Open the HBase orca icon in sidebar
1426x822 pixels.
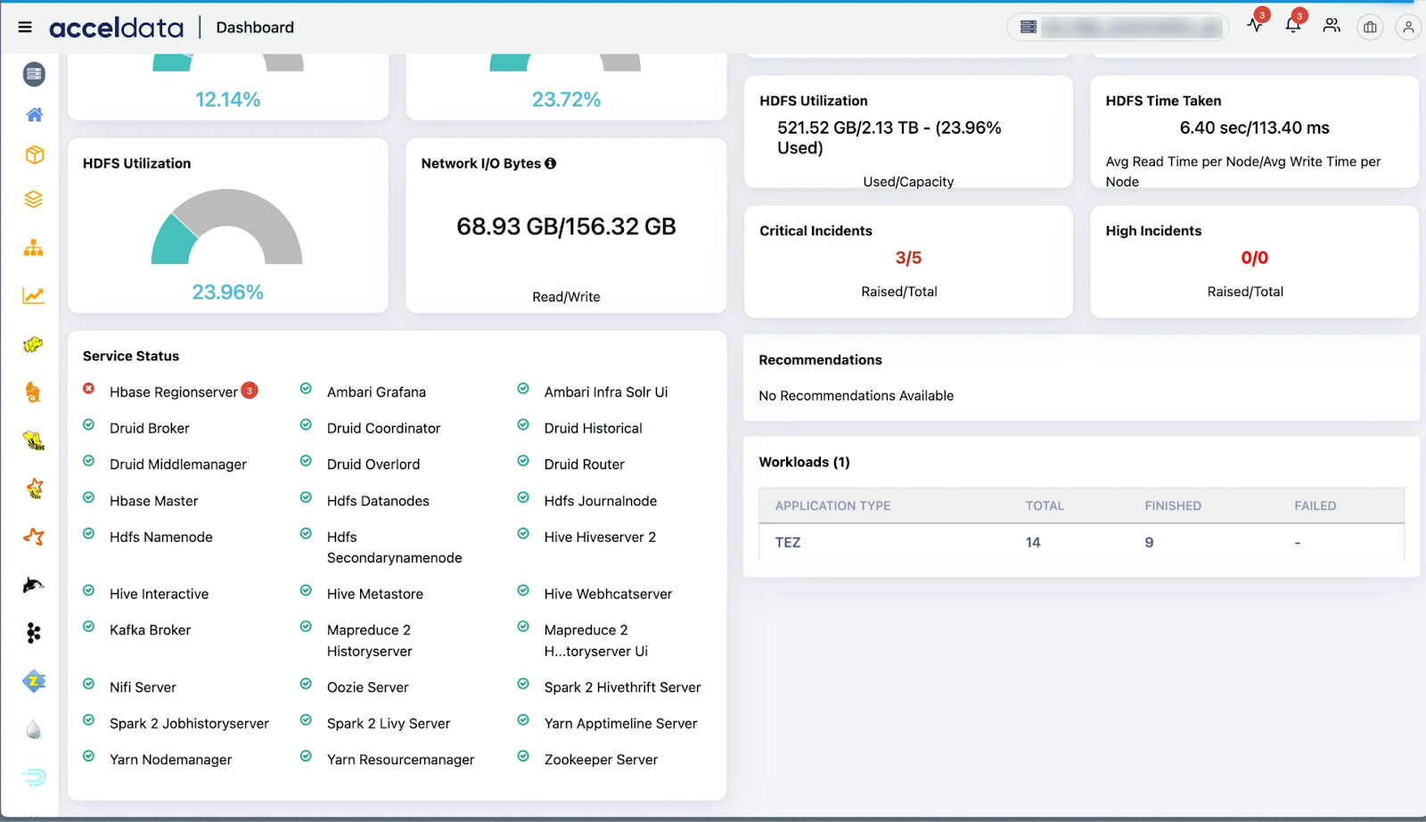click(x=34, y=585)
